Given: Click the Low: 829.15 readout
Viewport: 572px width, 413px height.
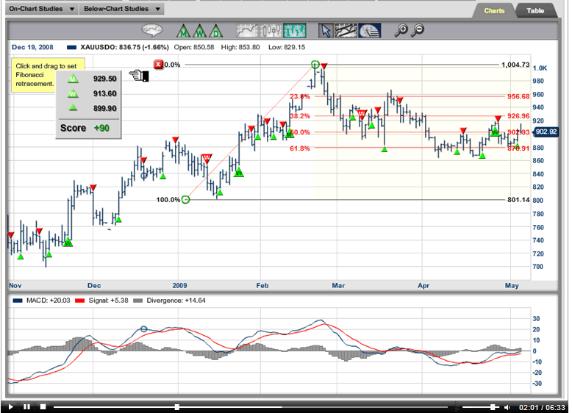Looking at the screenshot, I should click(287, 47).
